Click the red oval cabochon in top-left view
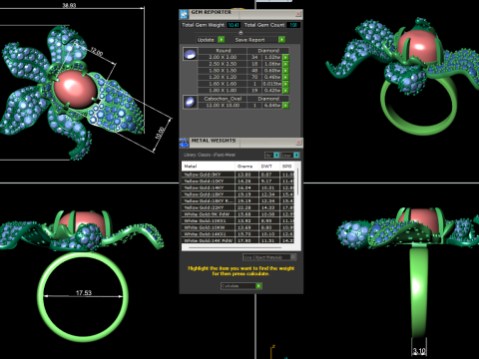Image resolution: width=479 pixels, height=359 pixels. pos(75,89)
